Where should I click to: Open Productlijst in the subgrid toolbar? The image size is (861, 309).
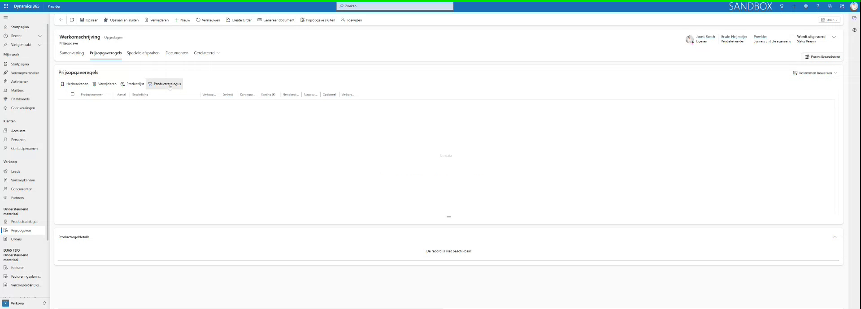tap(132, 84)
